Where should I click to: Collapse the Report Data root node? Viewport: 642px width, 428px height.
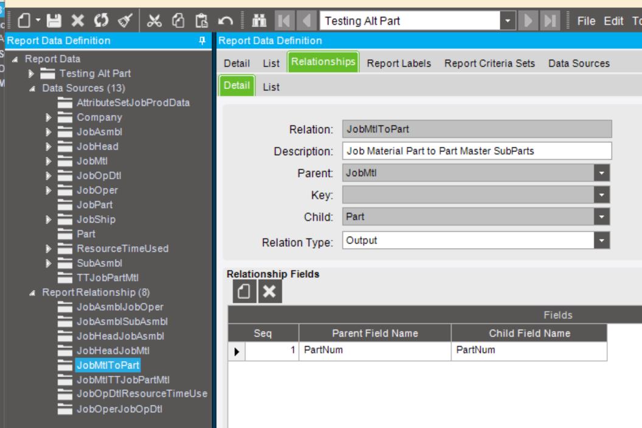coord(15,60)
